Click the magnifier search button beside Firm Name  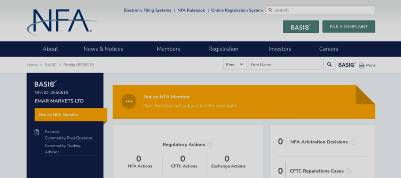[329, 64]
